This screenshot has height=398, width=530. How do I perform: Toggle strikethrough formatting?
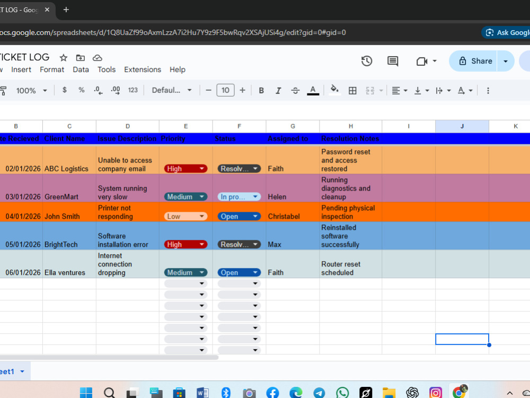(295, 90)
